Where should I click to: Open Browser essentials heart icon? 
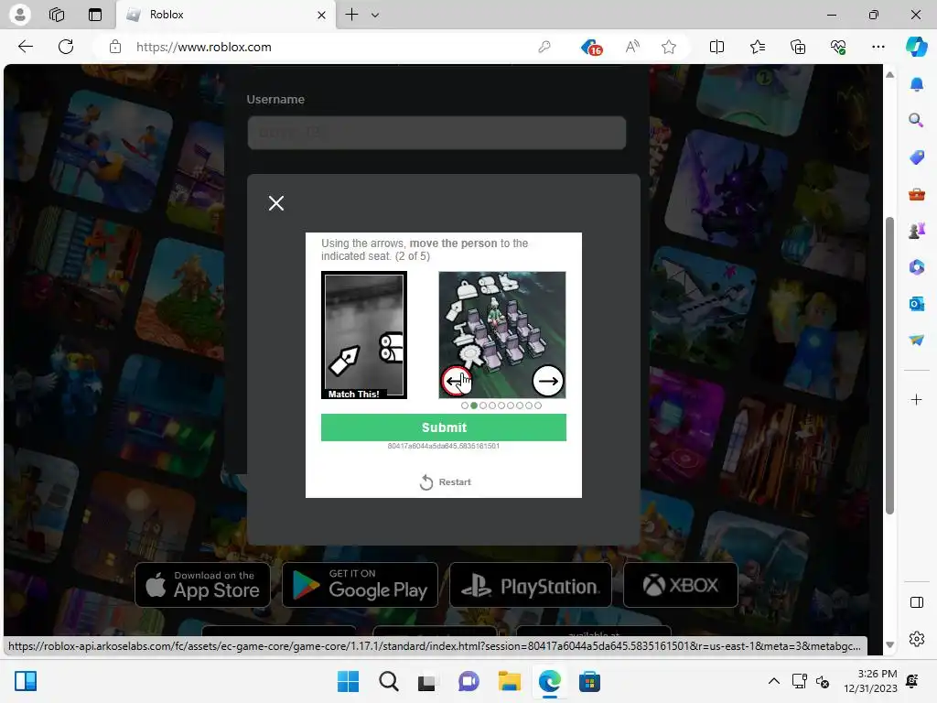tap(838, 47)
